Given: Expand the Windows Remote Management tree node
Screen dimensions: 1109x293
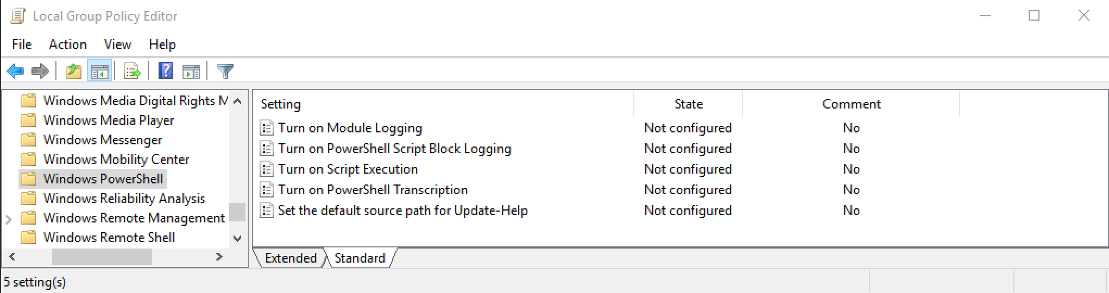Looking at the screenshot, I should tap(9, 219).
